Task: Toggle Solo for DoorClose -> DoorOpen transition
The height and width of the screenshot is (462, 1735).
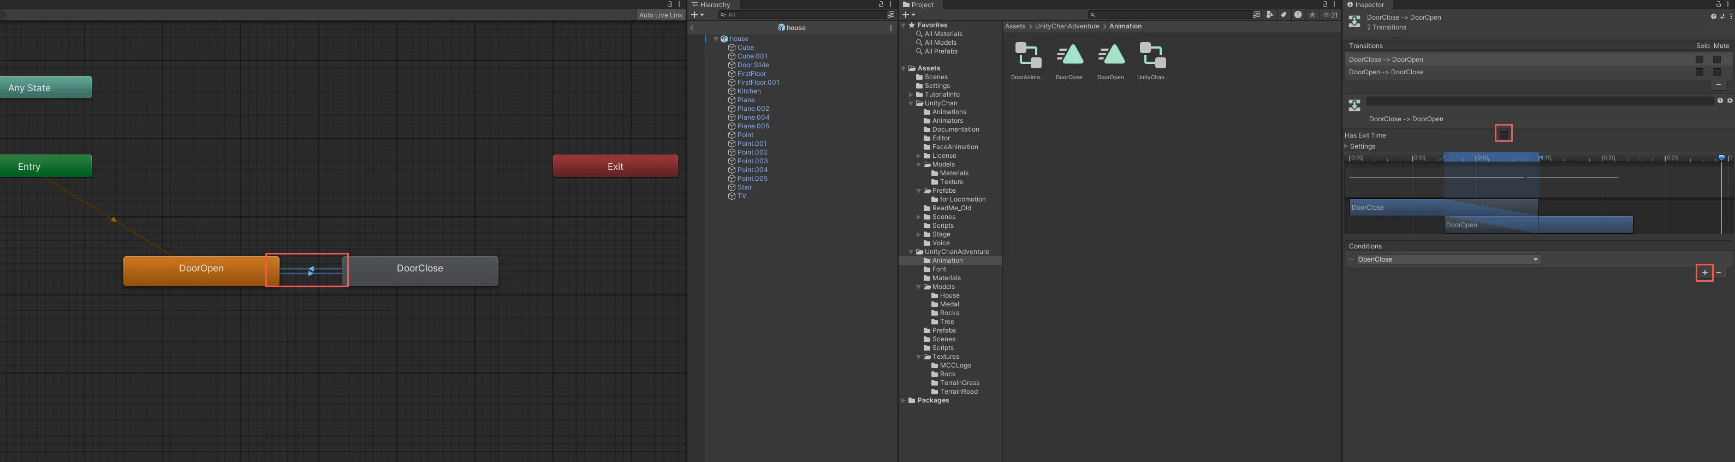Action: pyautogui.click(x=1700, y=60)
